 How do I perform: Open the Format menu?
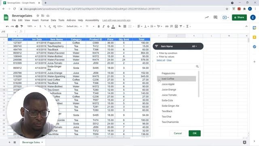click(x=45, y=20)
